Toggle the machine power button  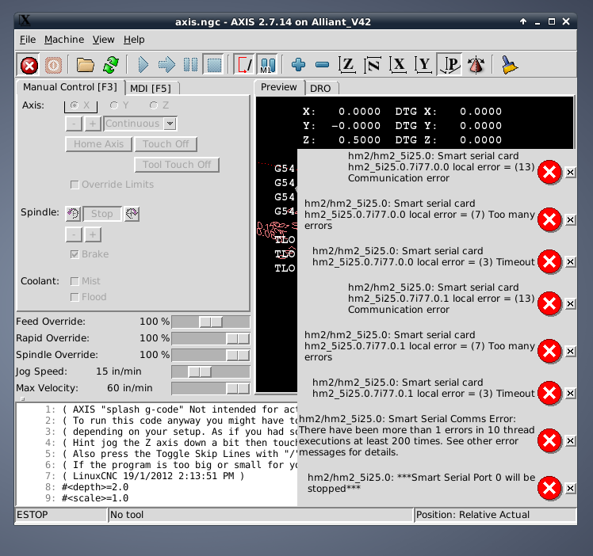point(53,65)
